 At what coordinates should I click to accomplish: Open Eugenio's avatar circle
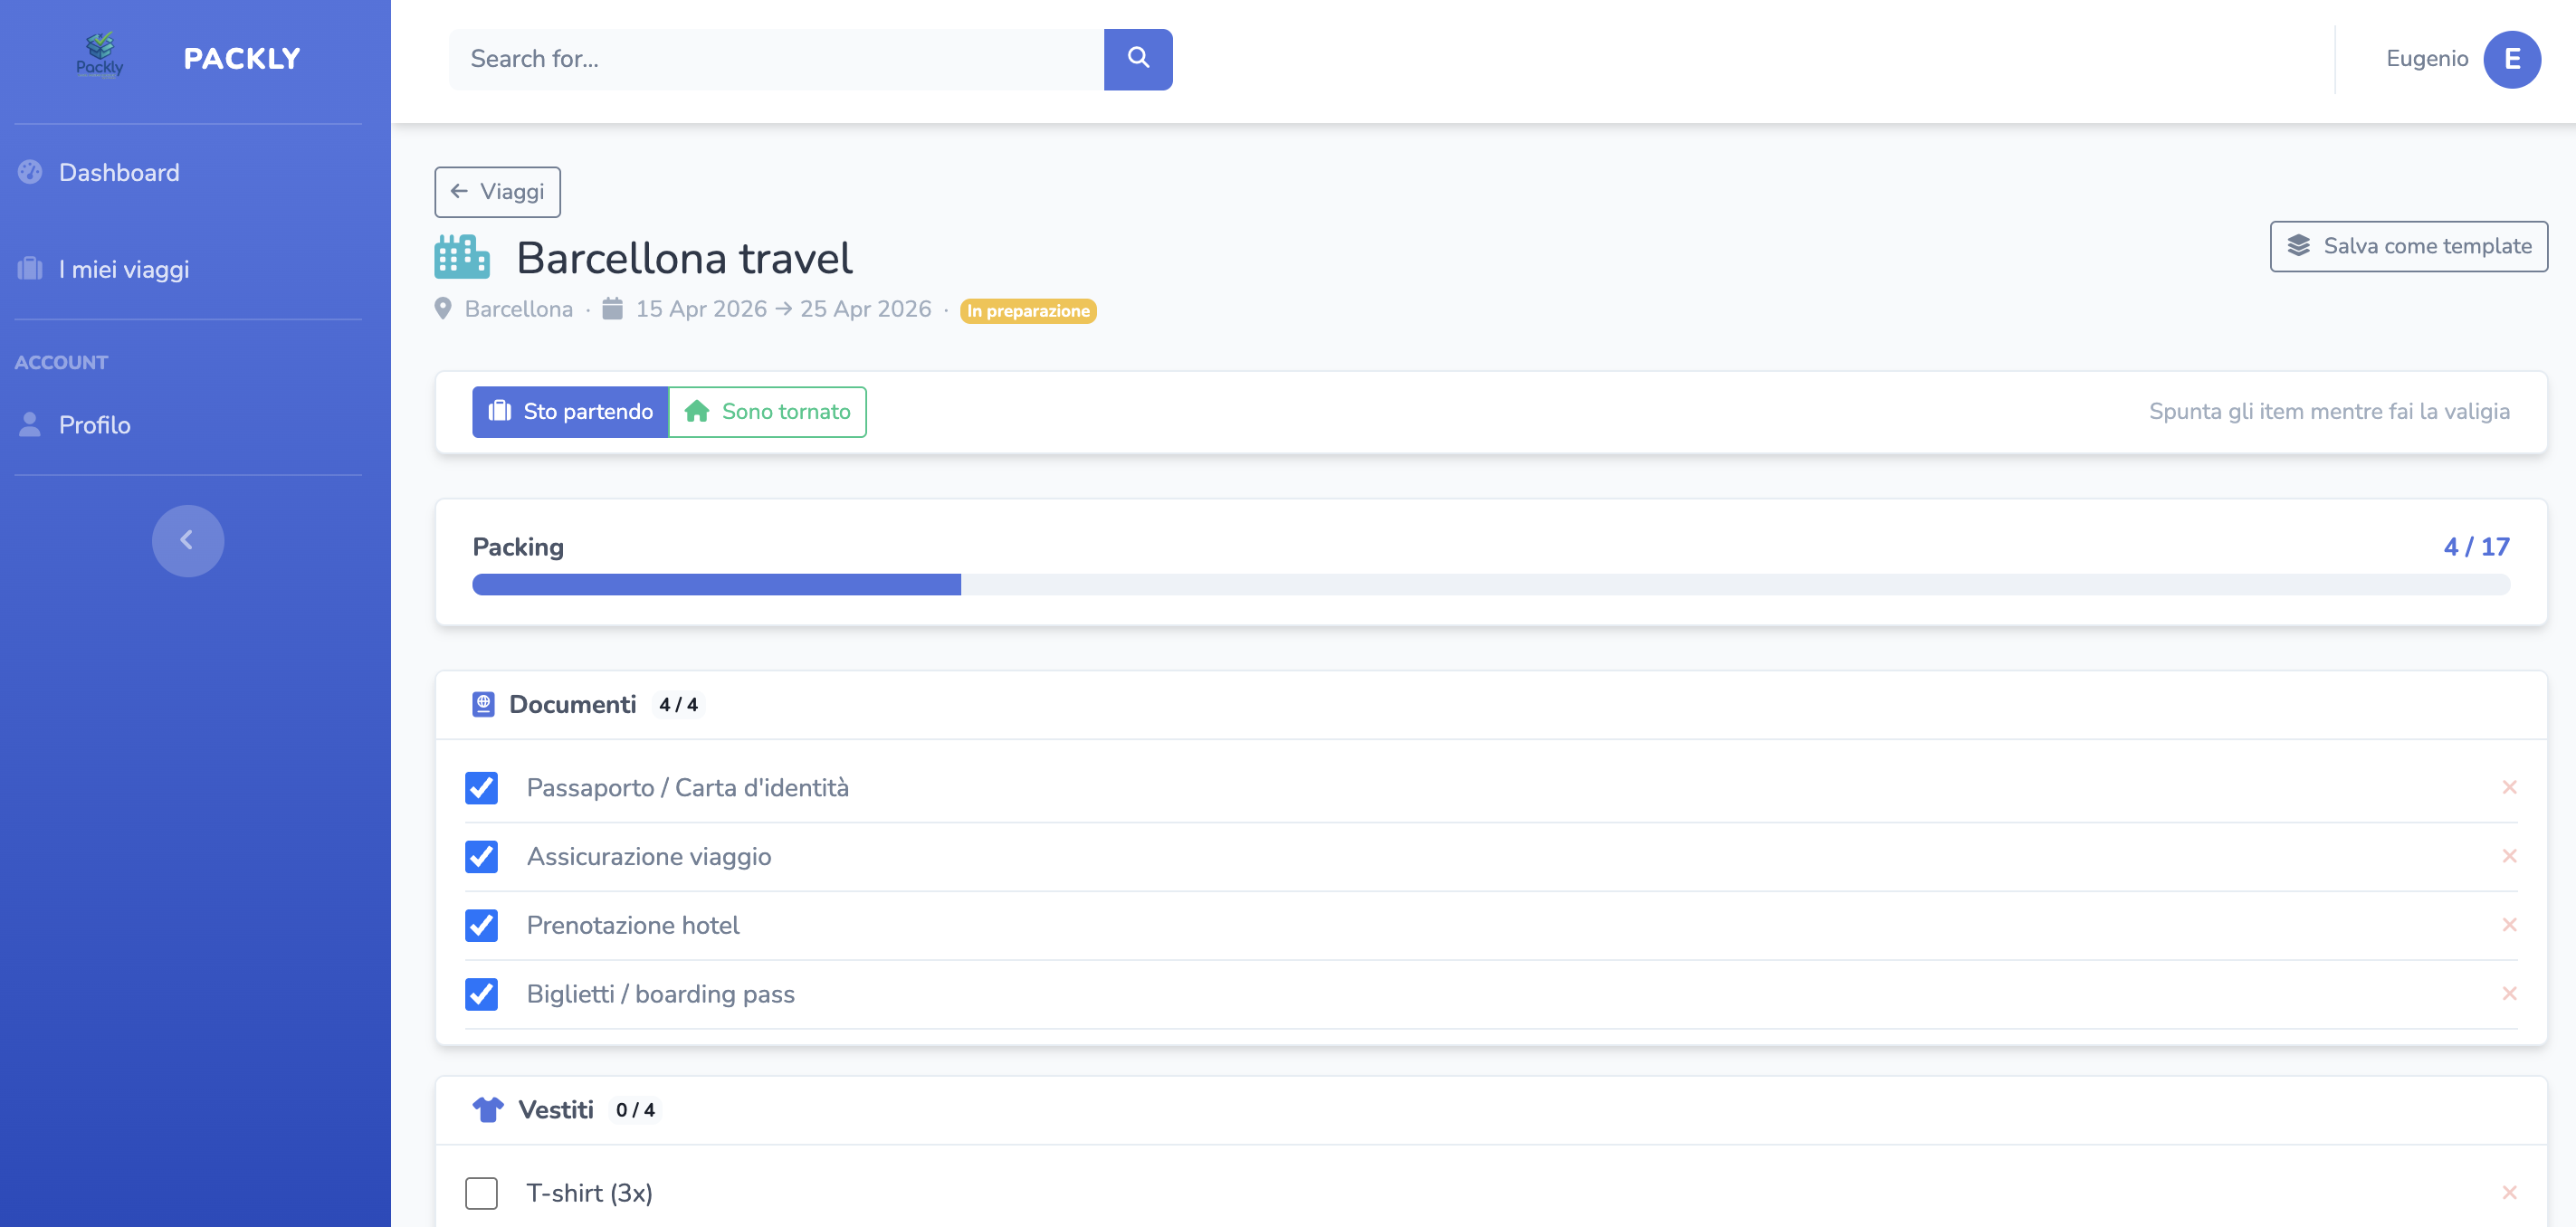2511,59
